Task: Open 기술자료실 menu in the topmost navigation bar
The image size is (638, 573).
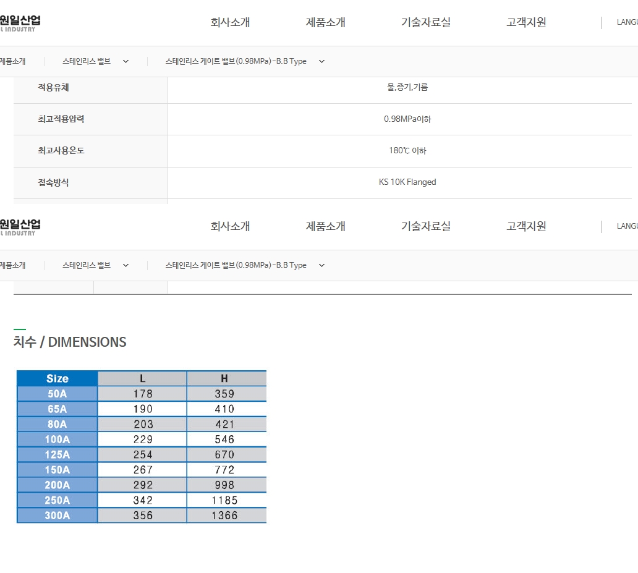Action: tap(425, 22)
